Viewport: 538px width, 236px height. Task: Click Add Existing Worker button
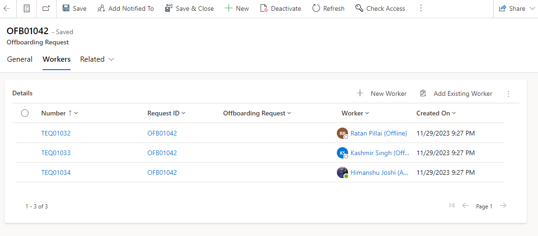click(456, 93)
